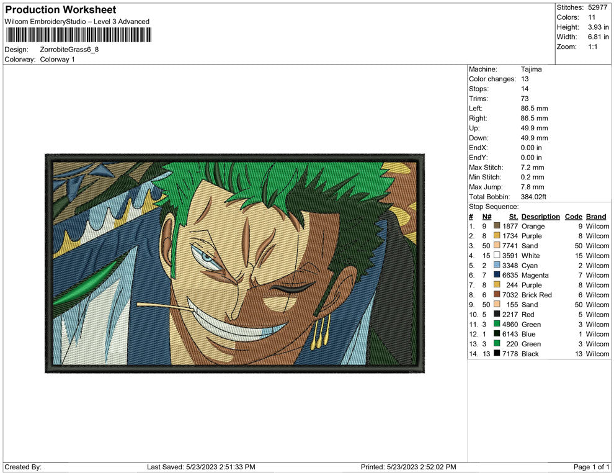Image resolution: width=614 pixels, height=473 pixels.
Task: Click the 'Printed: 5/23/2023 2:52:02 PM' text
Action: click(x=409, y=467)
